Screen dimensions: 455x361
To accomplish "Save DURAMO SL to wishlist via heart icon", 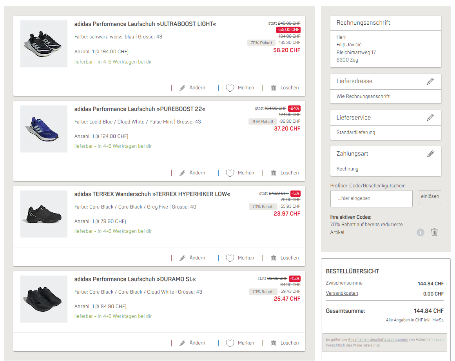I will (230, 343).
